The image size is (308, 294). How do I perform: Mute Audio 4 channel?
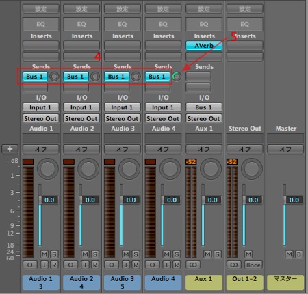tap(167, 254)
